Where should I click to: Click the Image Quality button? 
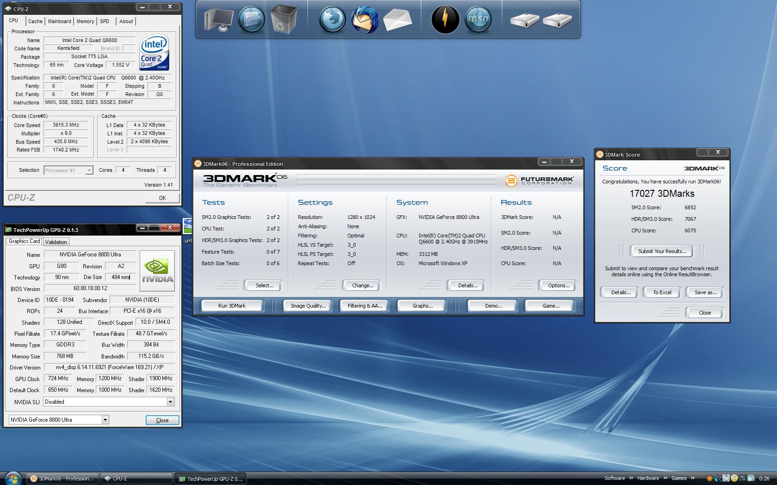tap(308, 306)
